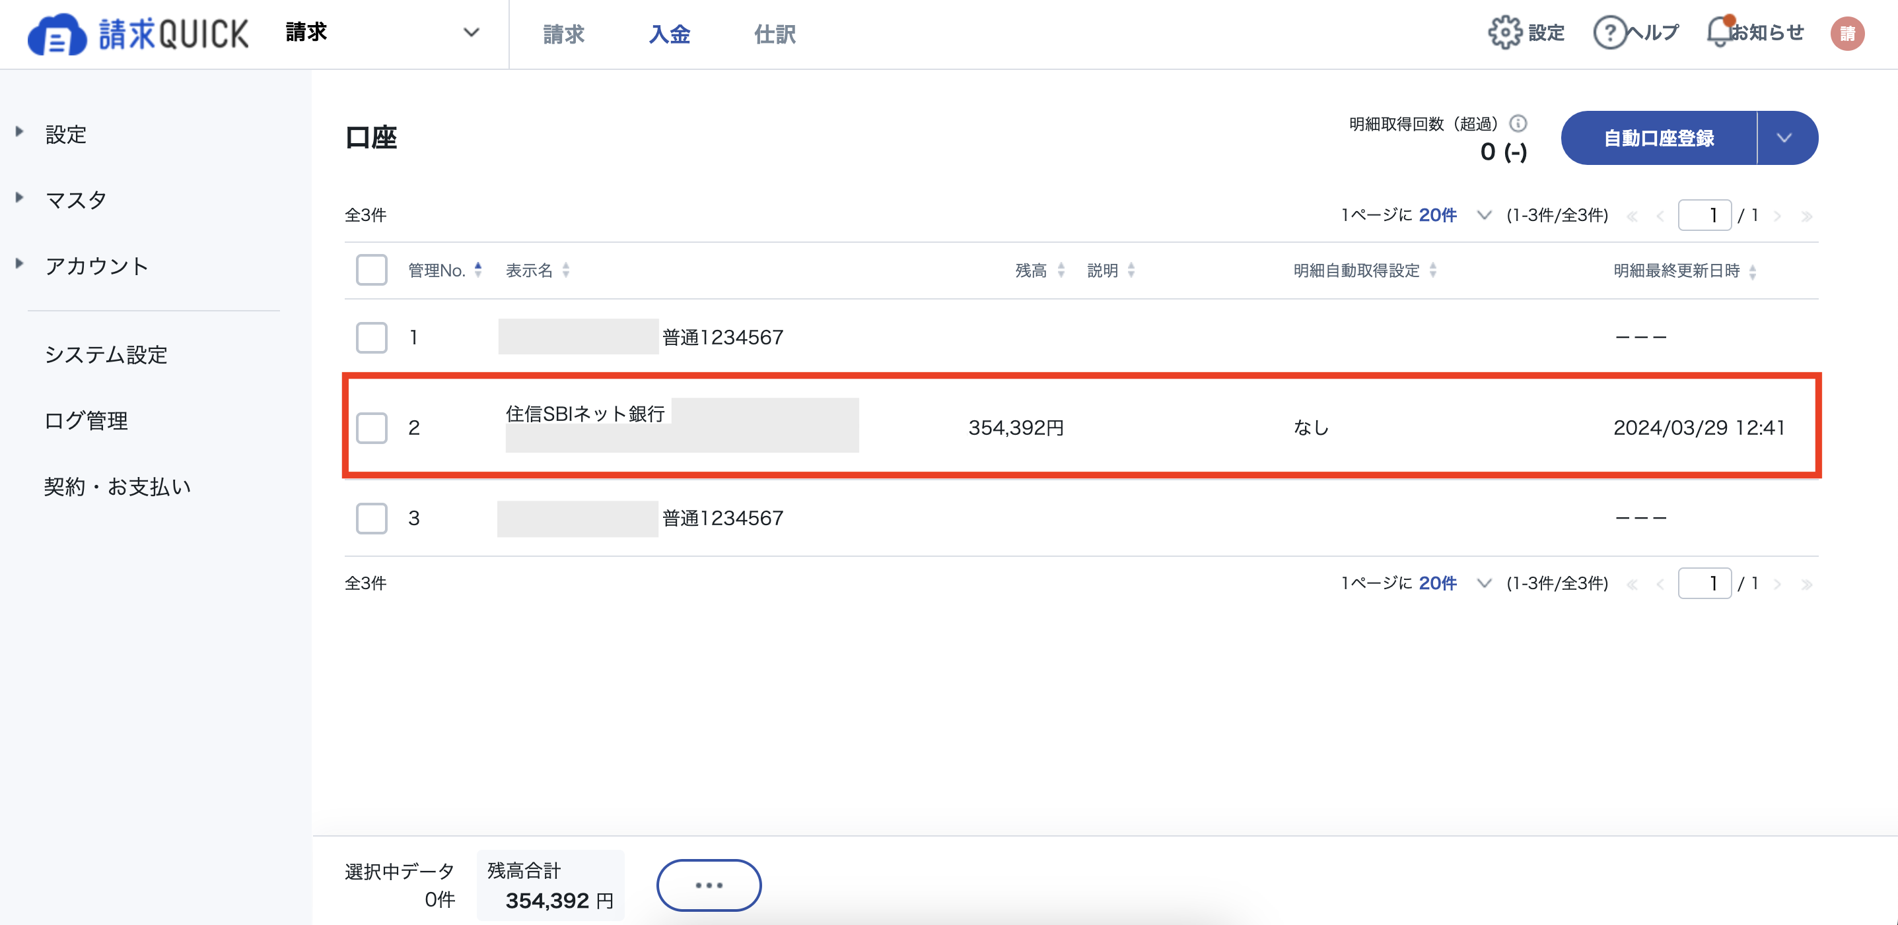Viewport: 1898px width, 925px height.
Task: Sort by 管理No. column arrows
Action: coord(478,270)
